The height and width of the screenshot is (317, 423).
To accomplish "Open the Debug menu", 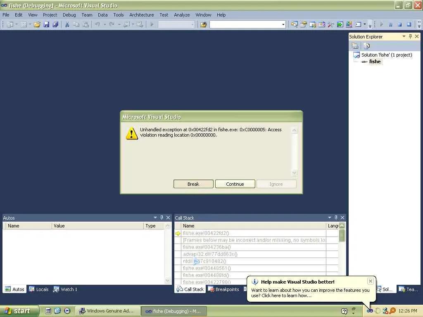I will [x=69, y=15].
